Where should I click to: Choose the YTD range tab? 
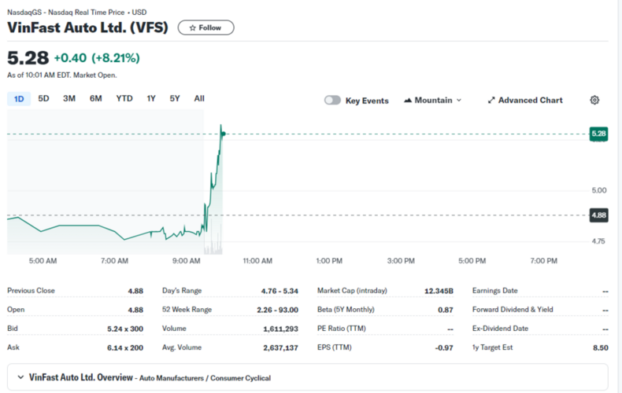pos(124,98)
